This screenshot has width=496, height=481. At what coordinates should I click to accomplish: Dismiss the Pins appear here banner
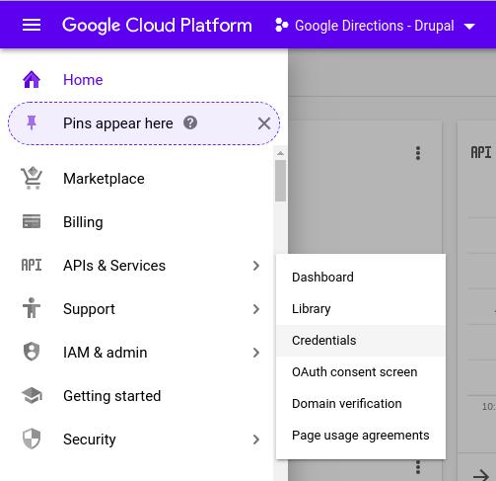pos(264,123)
